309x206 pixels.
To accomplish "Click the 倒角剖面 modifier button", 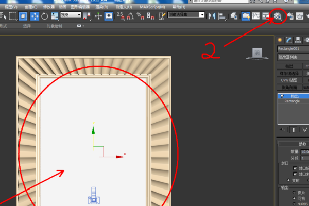I will (289, 88).
